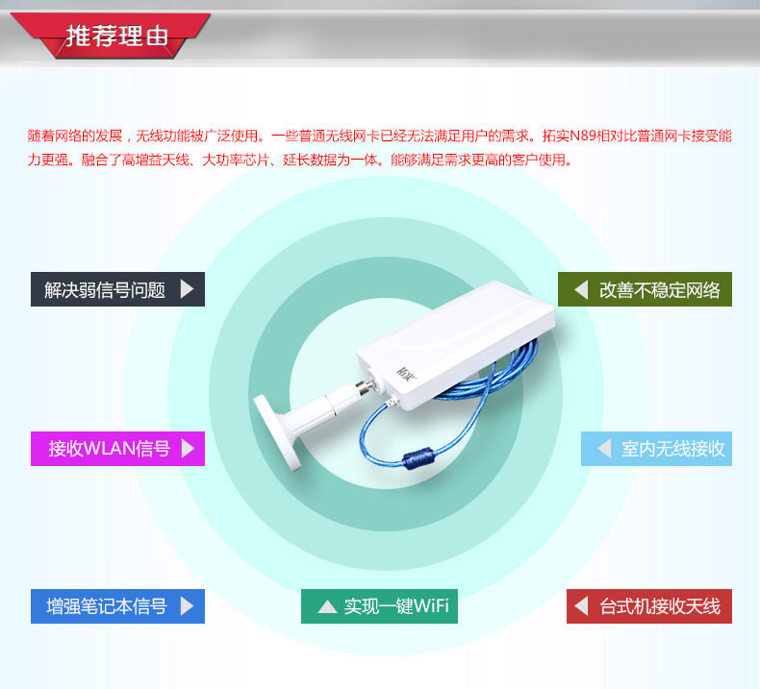The height and width of the screenshot is (689, 760).
Task: Click the antenna's round wall mount base
Action: [x=276, y=432]
